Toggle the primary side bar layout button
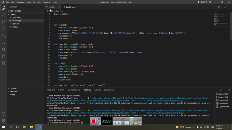This screenshot has width=232, height=130. pos(199,2)
